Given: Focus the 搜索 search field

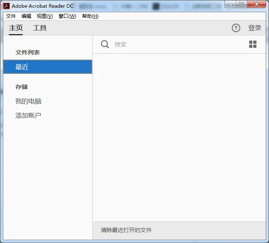Looking at the screenshot, I should coord(178,45).
